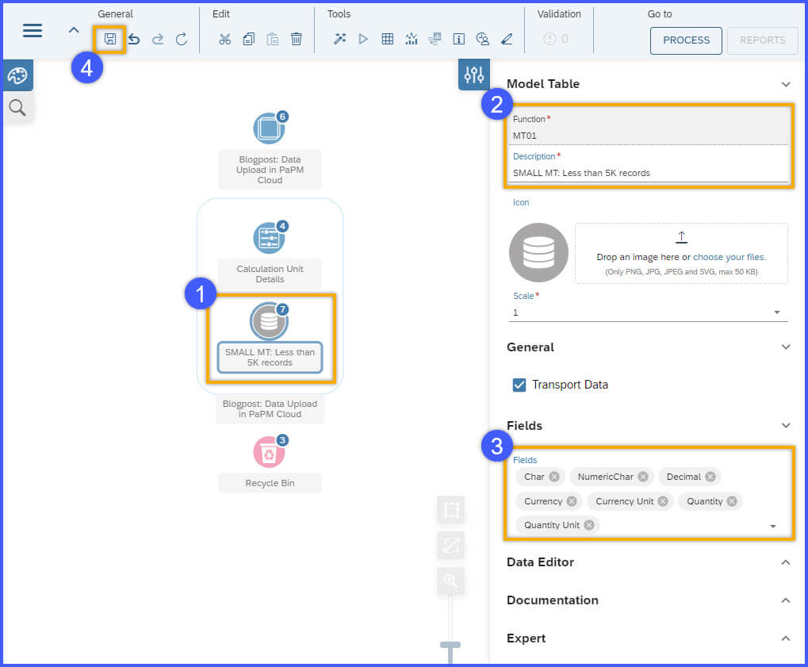Click the Function field MT01
This screenshot has width=808, height=667.
point(649,136)
